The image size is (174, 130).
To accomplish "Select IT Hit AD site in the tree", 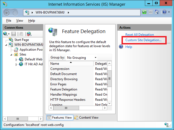I will (34, 64).
